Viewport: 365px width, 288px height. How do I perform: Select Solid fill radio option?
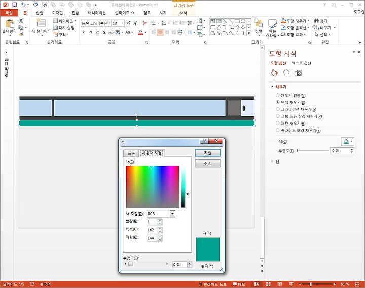(x=277, y=102)
